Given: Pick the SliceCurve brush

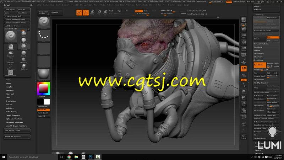Looking at the screenshot, I should pos(24,60).
